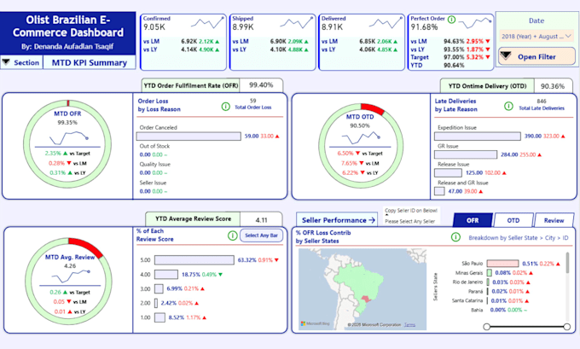The image size is (580, 349).
Task: Click Bahia state row
Action: pyautogui.click(x=499, y=310)
